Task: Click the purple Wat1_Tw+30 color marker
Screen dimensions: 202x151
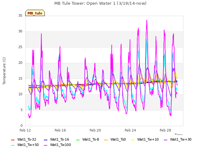Action: pyautogui.click(x=165, y=140)
